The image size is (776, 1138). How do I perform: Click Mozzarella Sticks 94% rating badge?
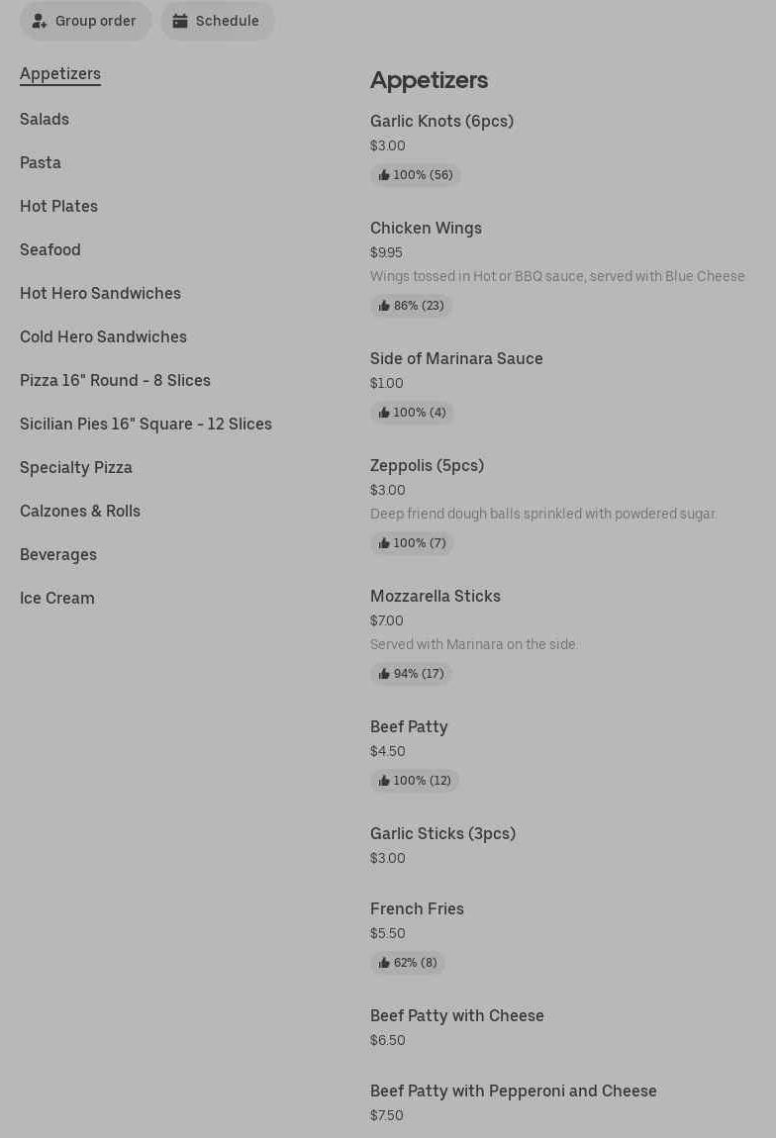point(411,674)
